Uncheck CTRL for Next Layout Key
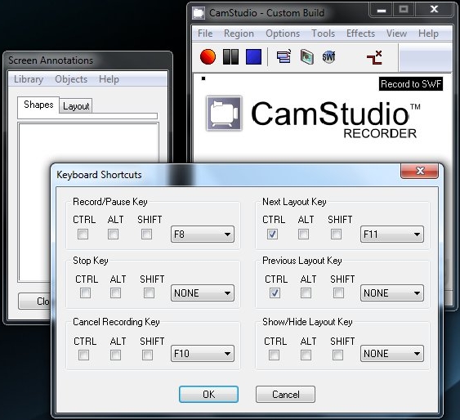460x420 pixels. 272,234
